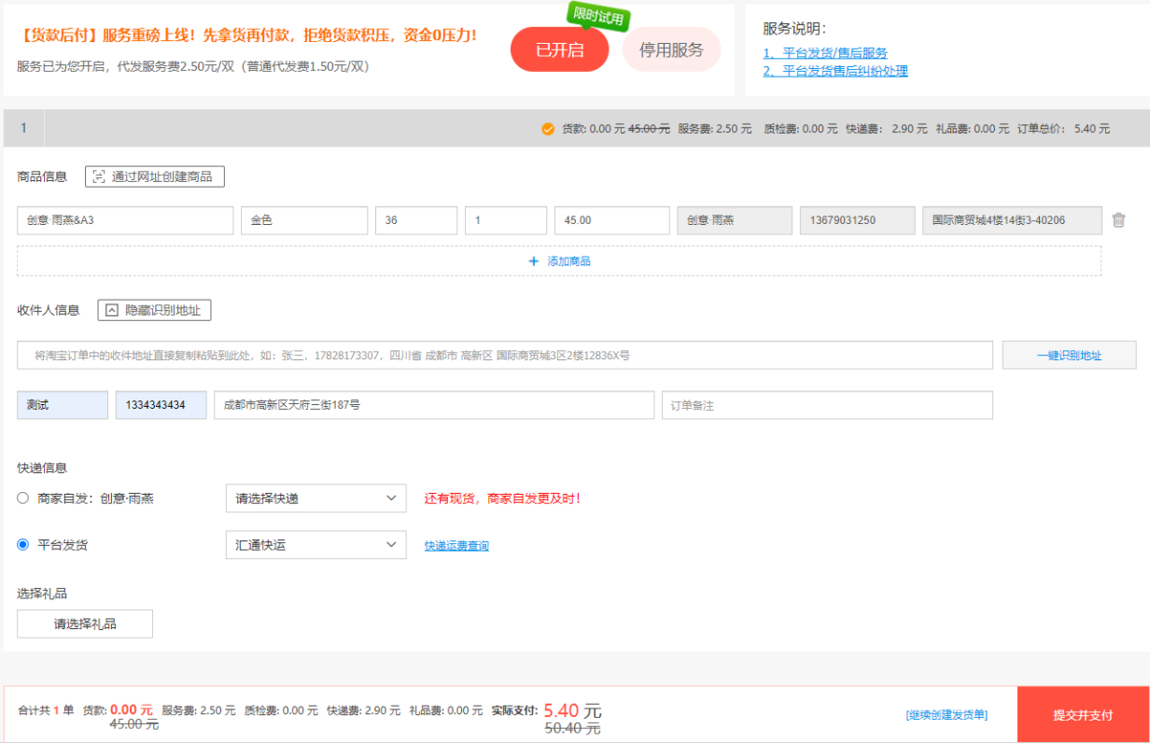Click the 订单备注 remark field
The height and width of the screenshot is (743, 1150).
coord(827,405)
